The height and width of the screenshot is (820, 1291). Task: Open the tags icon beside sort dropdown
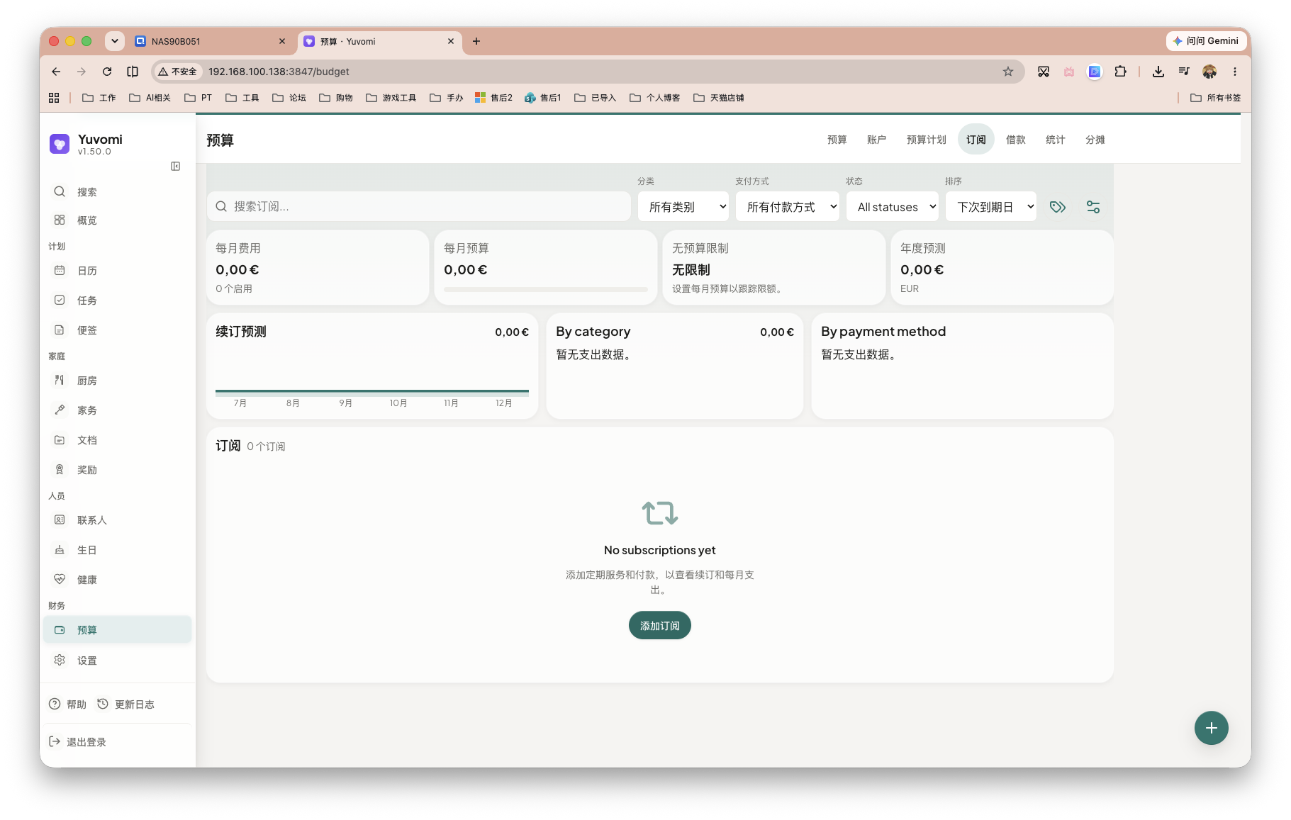tap(1058, 207)
